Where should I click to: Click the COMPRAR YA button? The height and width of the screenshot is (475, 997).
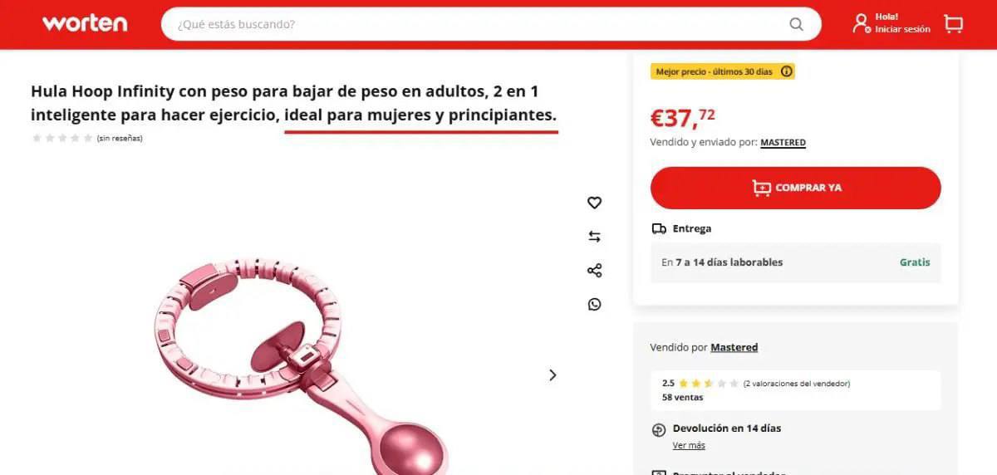coord(795,188)
